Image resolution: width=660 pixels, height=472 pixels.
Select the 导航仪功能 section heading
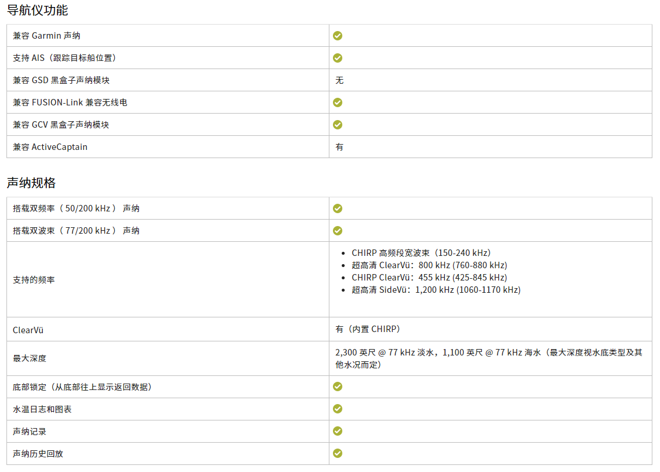(x=38, y=11)
